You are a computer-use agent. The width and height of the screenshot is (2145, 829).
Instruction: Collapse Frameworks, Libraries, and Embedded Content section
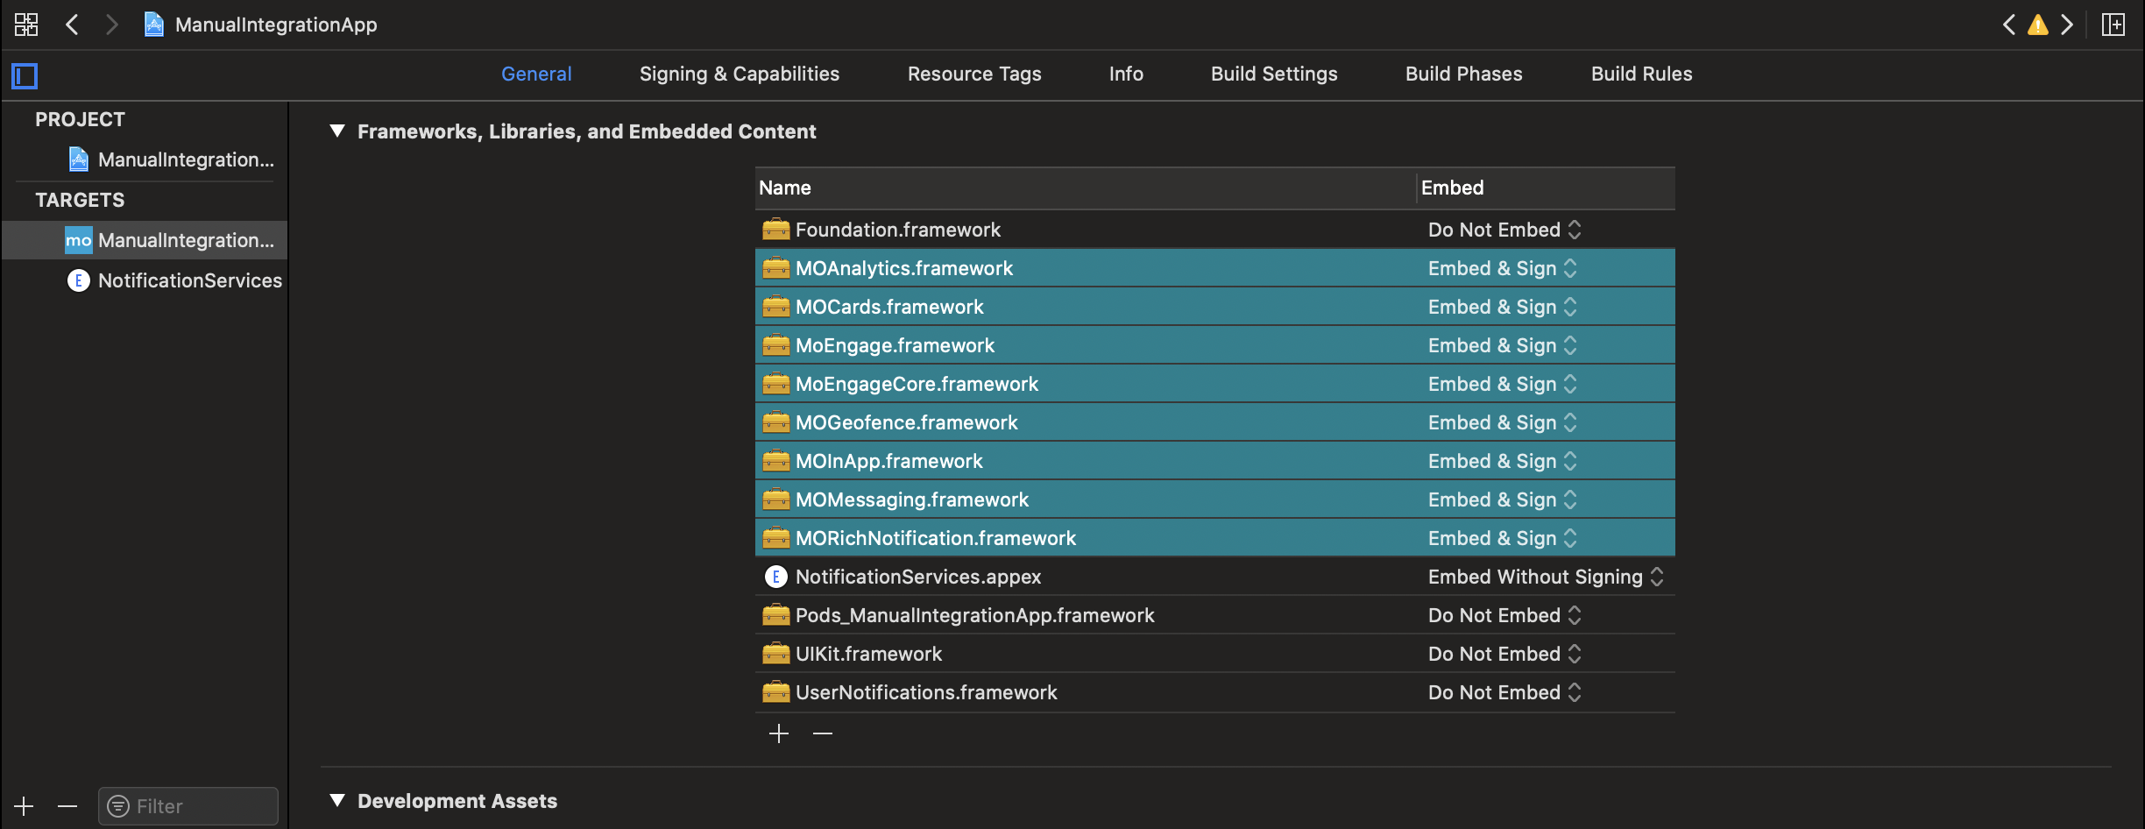point(337,131)
